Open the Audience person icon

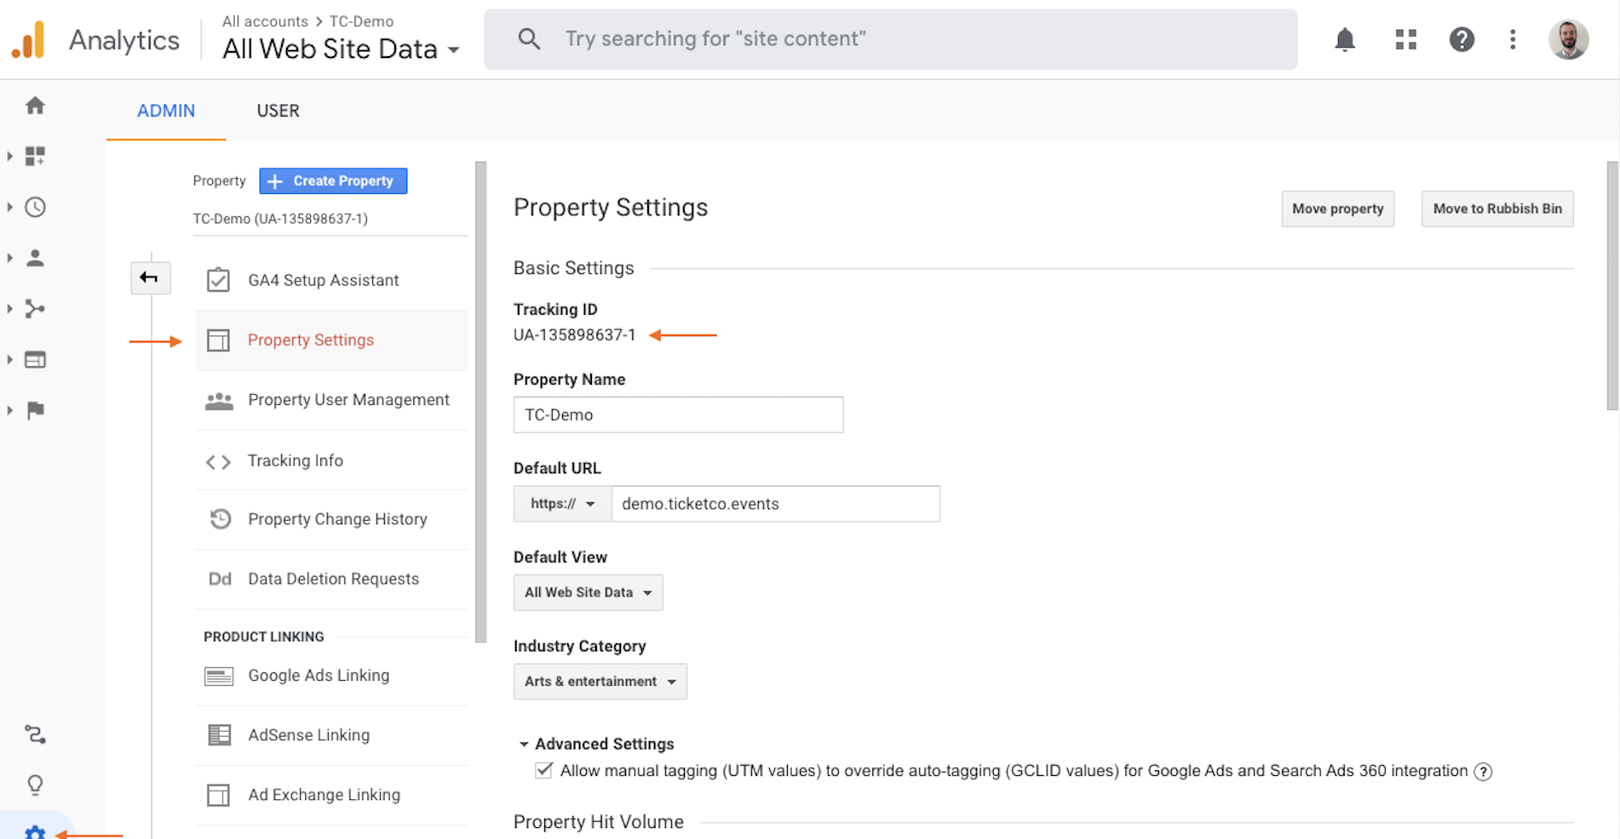(35, 258)
